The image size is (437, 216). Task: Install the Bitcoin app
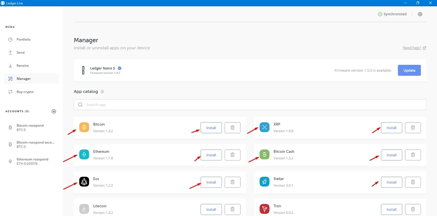[211, 128]
